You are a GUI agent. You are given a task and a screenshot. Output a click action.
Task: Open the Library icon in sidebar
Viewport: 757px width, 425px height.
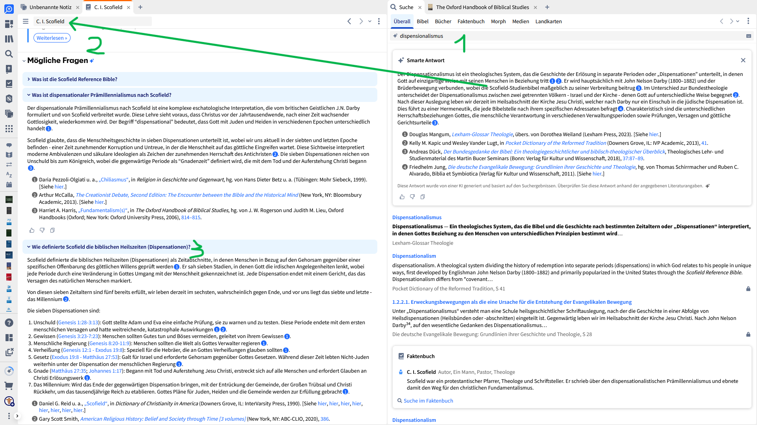click(9, 39)
